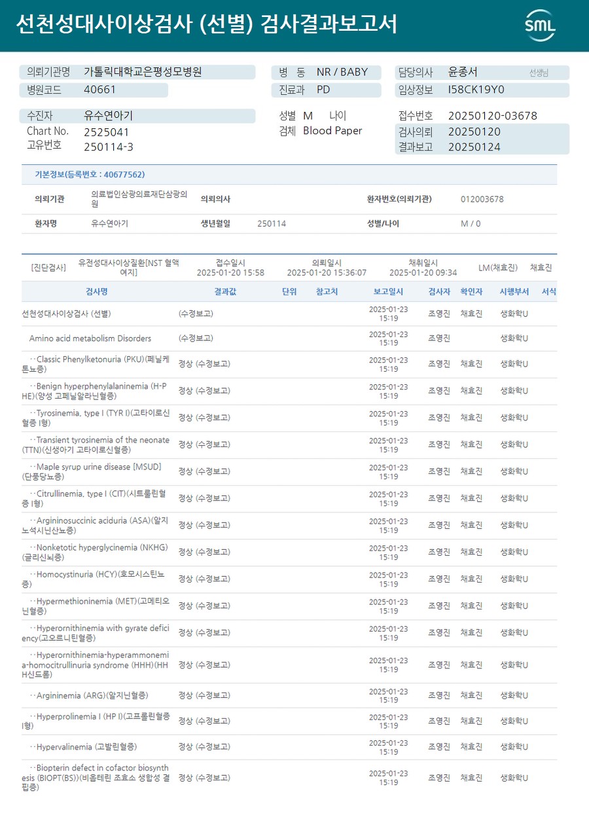
Task: Select the Homocystinuria (HCY) test row
Action: tap(289, 579)
